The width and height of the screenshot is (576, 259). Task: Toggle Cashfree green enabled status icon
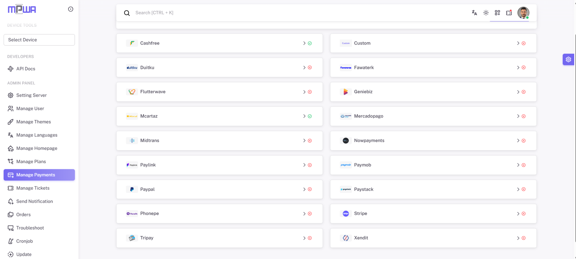310,43
